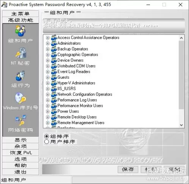Click the group icon beside Administrators
This screenshot has width=189, height=184.
pyautogui.click(x=54, y=43)
